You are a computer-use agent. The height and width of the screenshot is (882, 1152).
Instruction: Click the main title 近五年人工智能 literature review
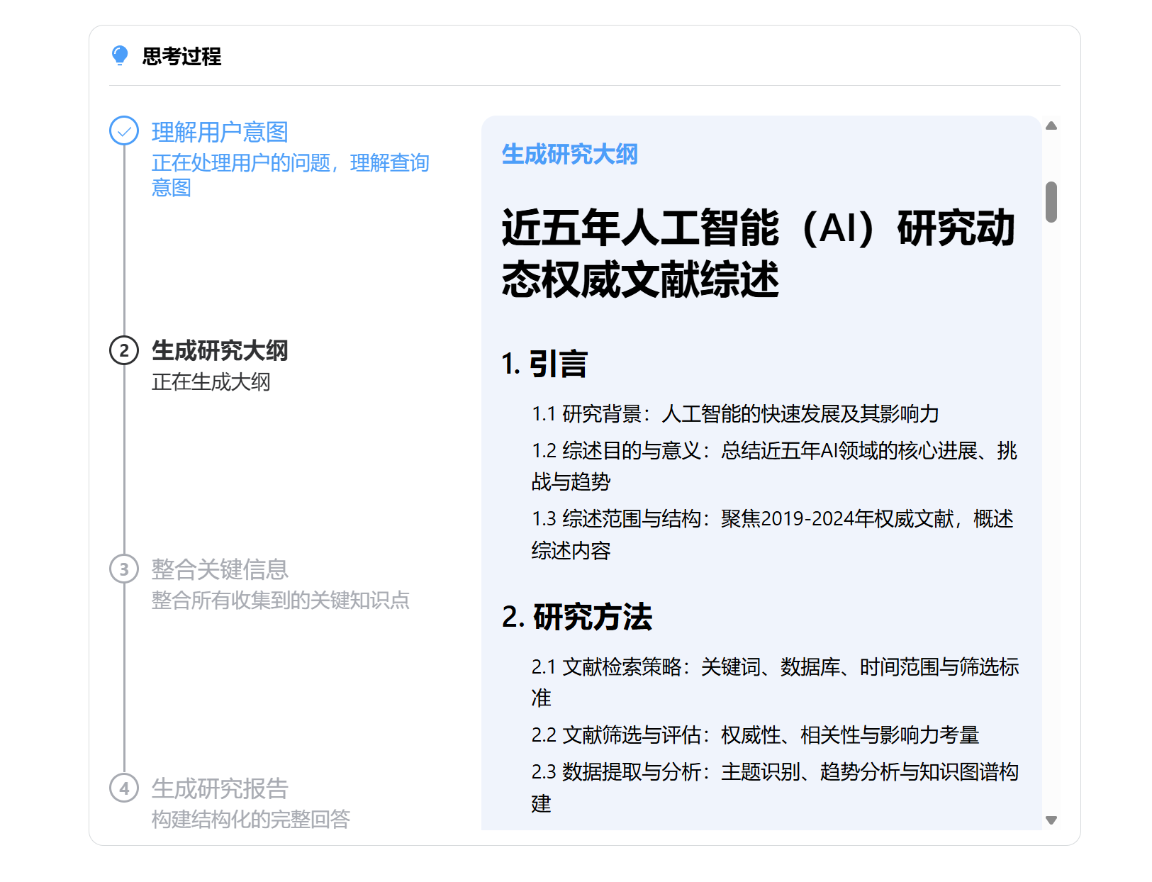(759, 254)
